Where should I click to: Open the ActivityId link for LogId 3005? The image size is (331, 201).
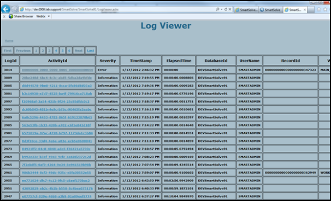click(x=57, y=86)
